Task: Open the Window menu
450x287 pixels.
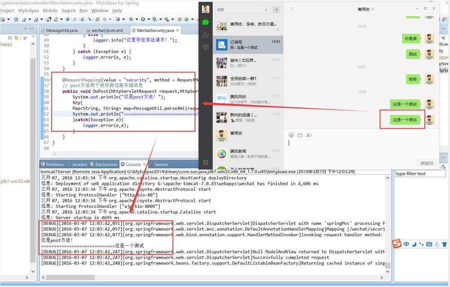Action: click(x=100, y=10)
